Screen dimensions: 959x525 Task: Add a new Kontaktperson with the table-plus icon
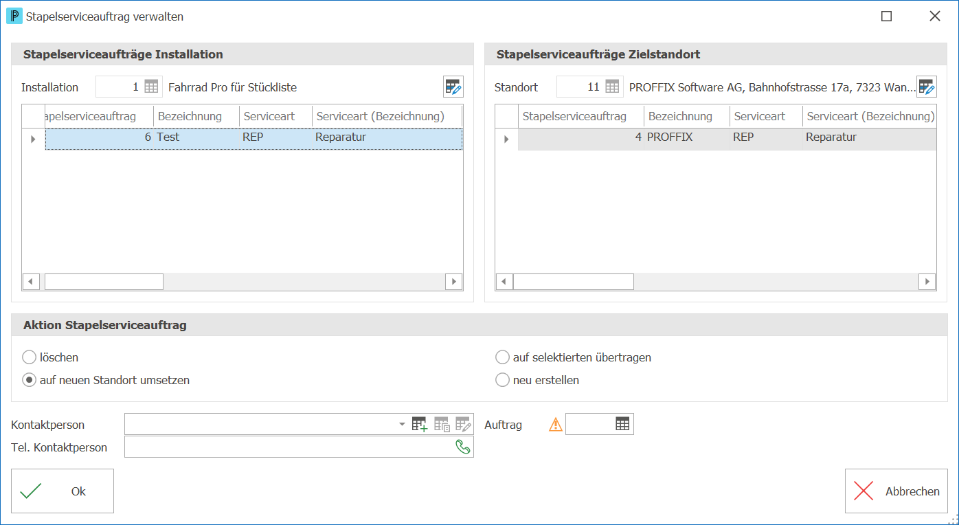(x=419, y=425)
